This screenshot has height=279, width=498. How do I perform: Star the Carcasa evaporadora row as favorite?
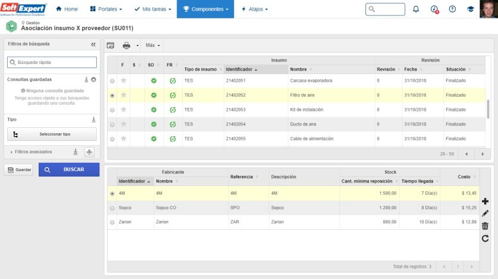coord(124,81)
